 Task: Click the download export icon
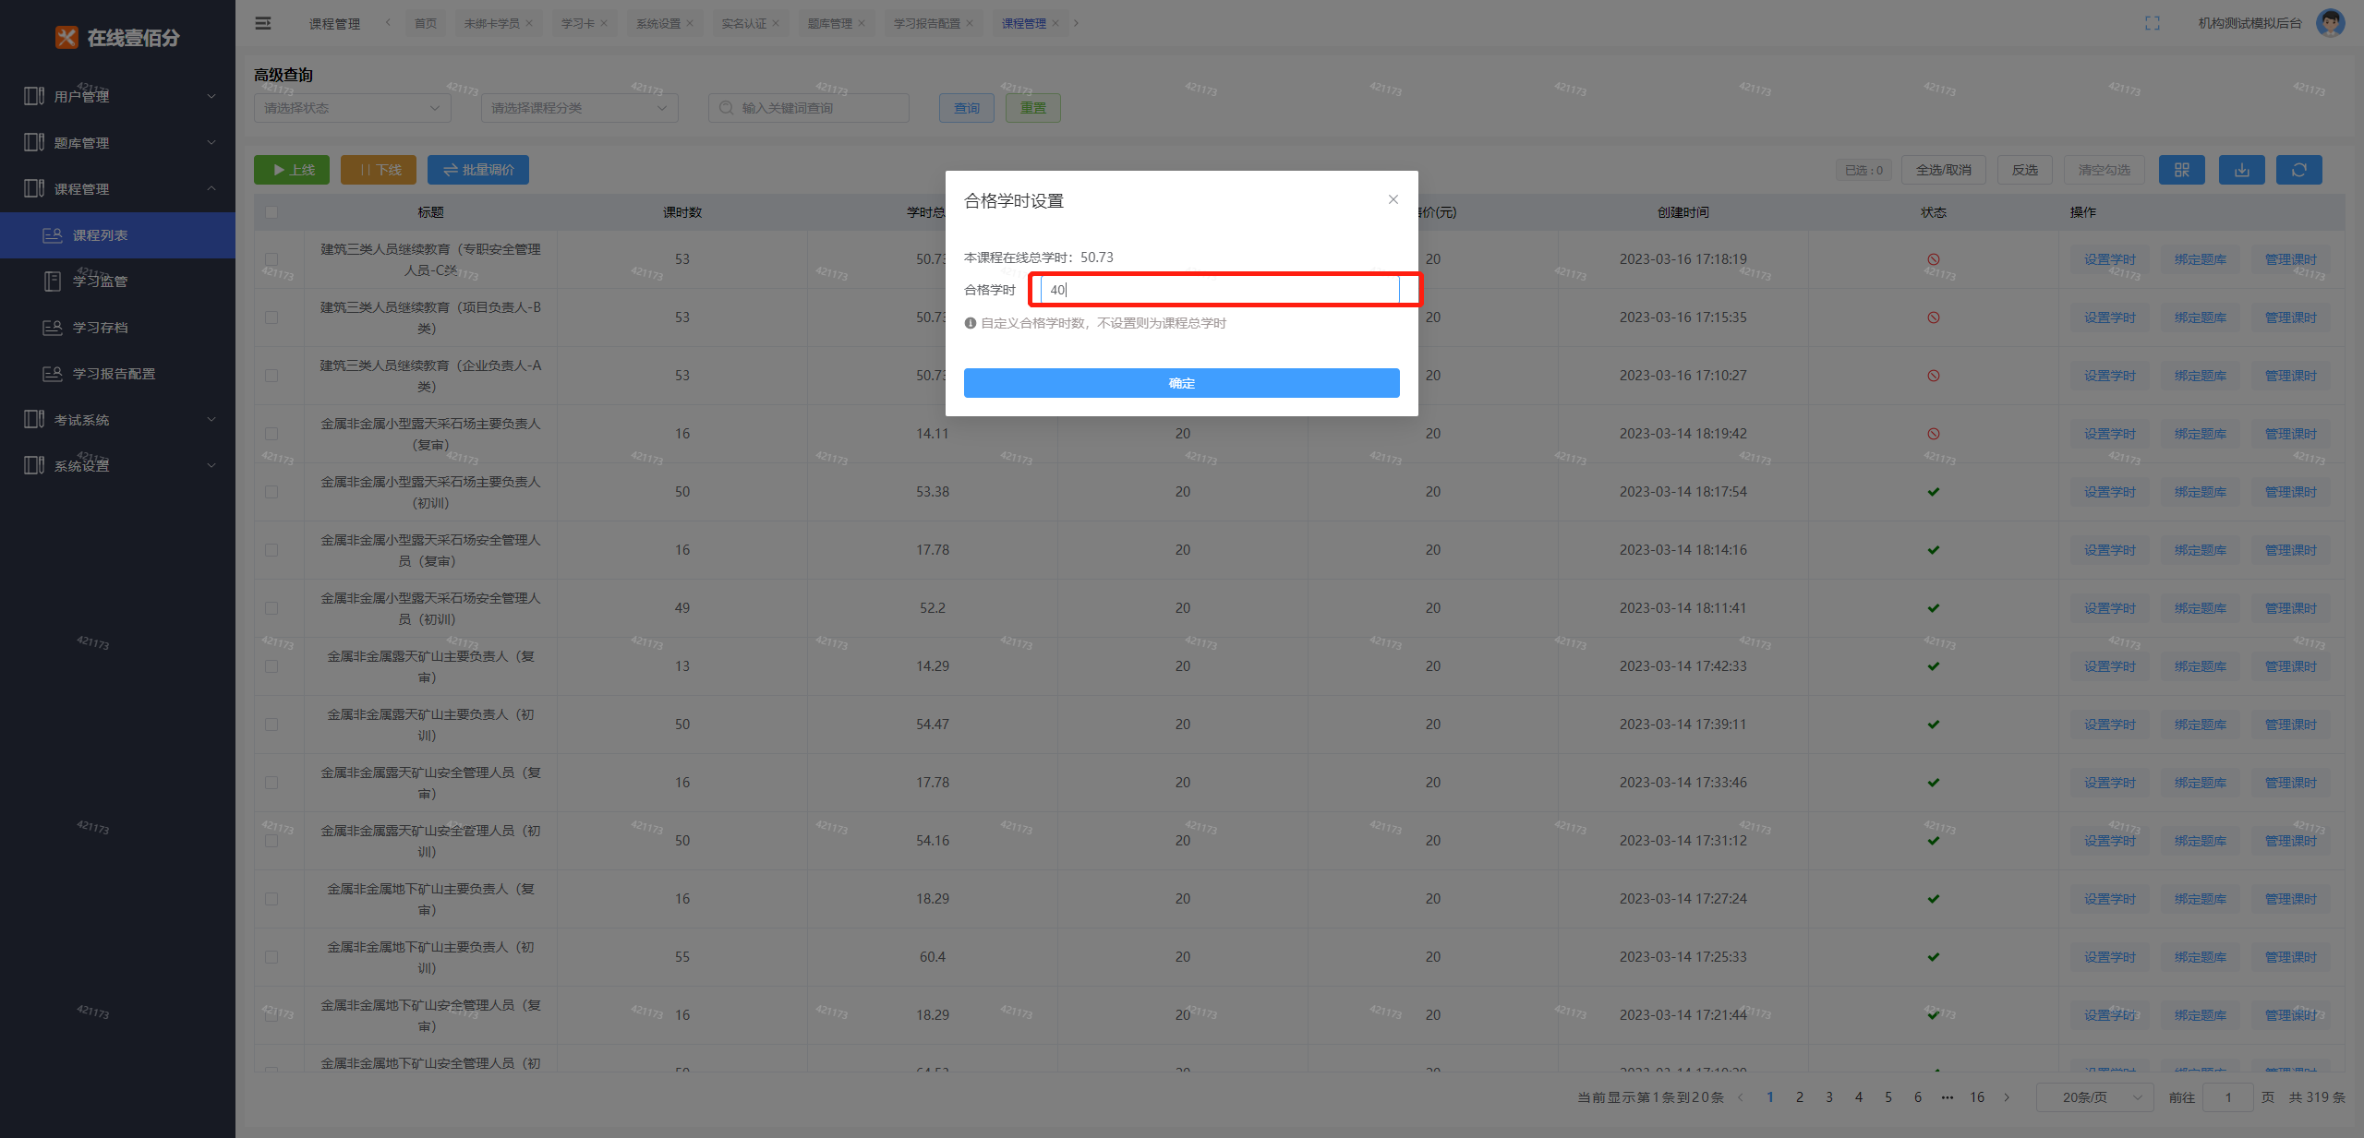(x=2241, y=170)
